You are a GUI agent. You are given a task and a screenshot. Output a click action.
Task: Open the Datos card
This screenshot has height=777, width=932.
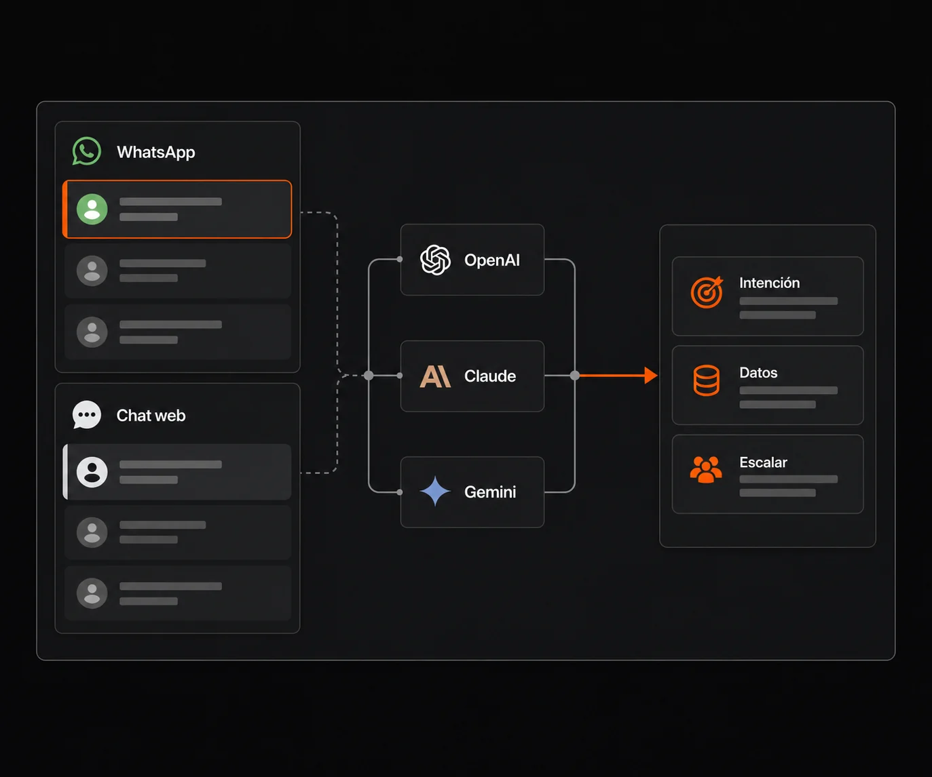pyautogui.click(x=768, y=385)
